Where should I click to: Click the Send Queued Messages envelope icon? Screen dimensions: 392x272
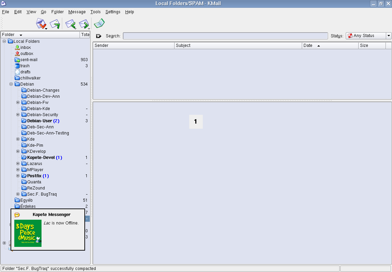click(x=55, y=24)
